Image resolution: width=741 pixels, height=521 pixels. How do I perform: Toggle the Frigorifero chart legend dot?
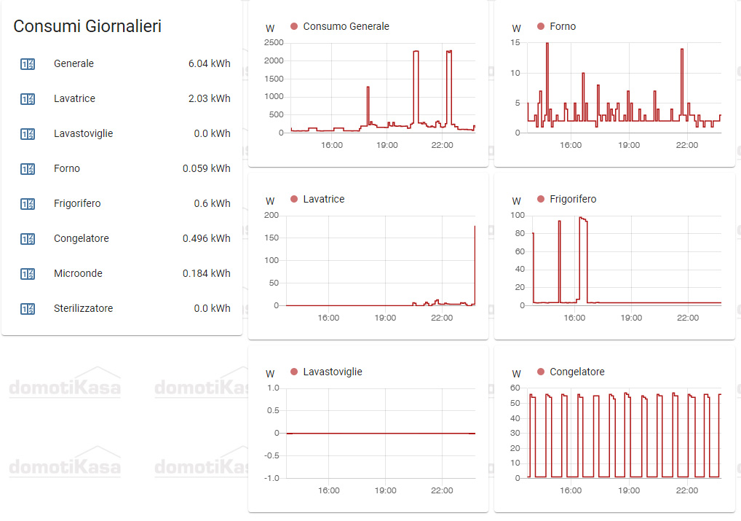541,199
